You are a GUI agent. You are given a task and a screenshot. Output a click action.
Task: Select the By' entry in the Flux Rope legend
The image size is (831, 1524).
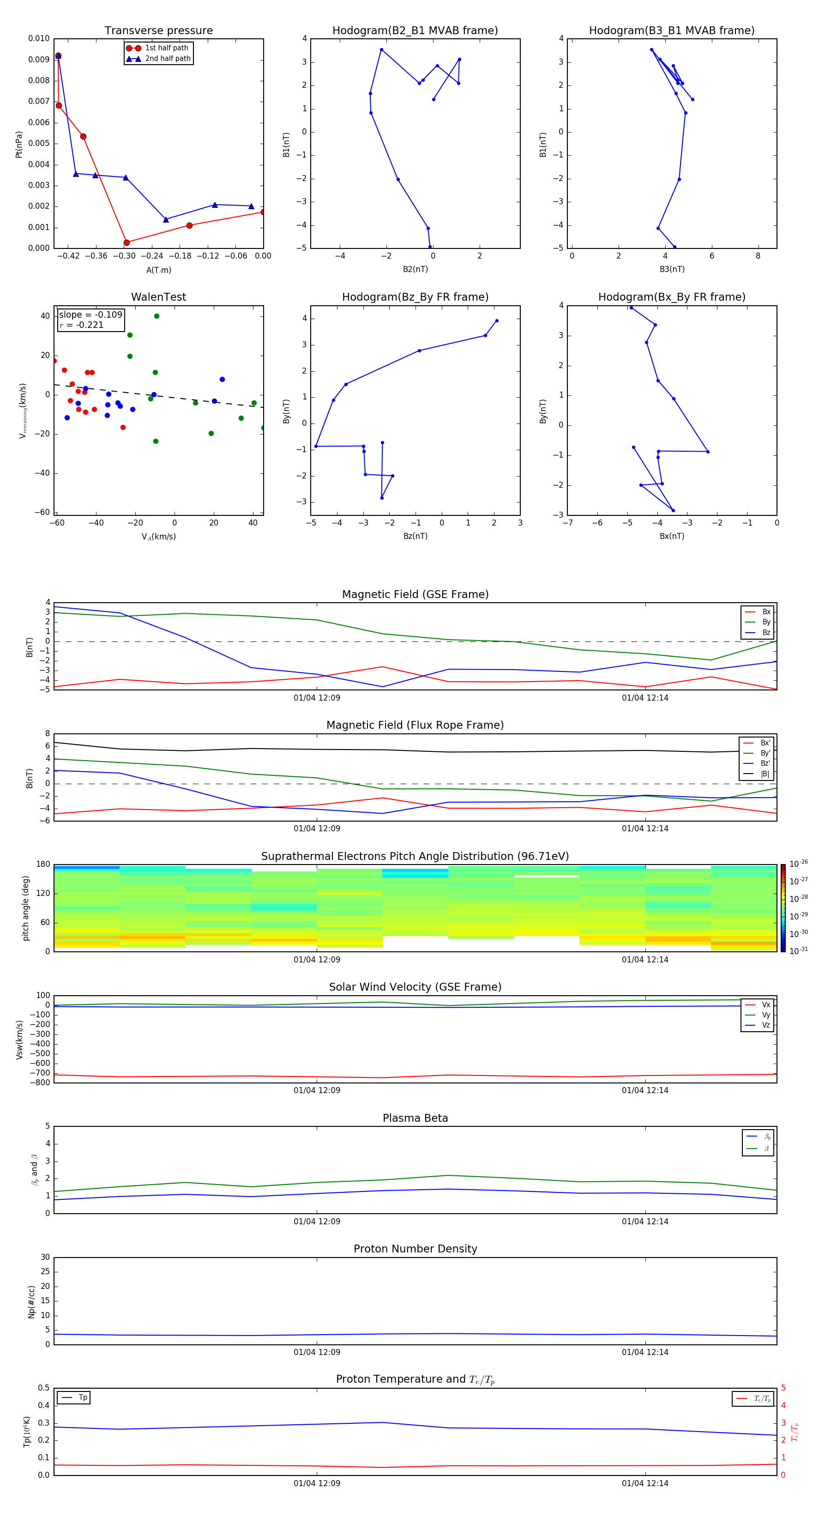coord(757,753)
